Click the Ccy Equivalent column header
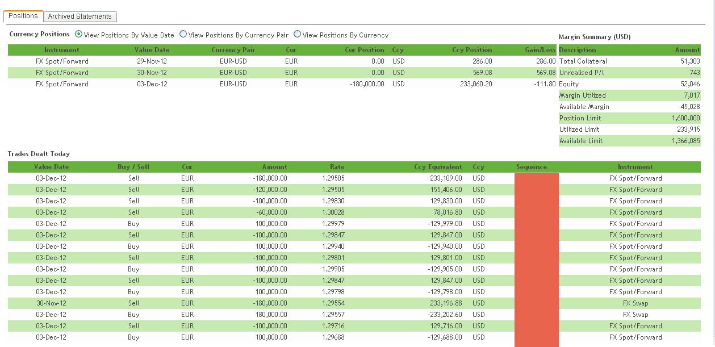The width and height of the screenshot is (715, 347). pyautogui.click(x=438, y=167)
